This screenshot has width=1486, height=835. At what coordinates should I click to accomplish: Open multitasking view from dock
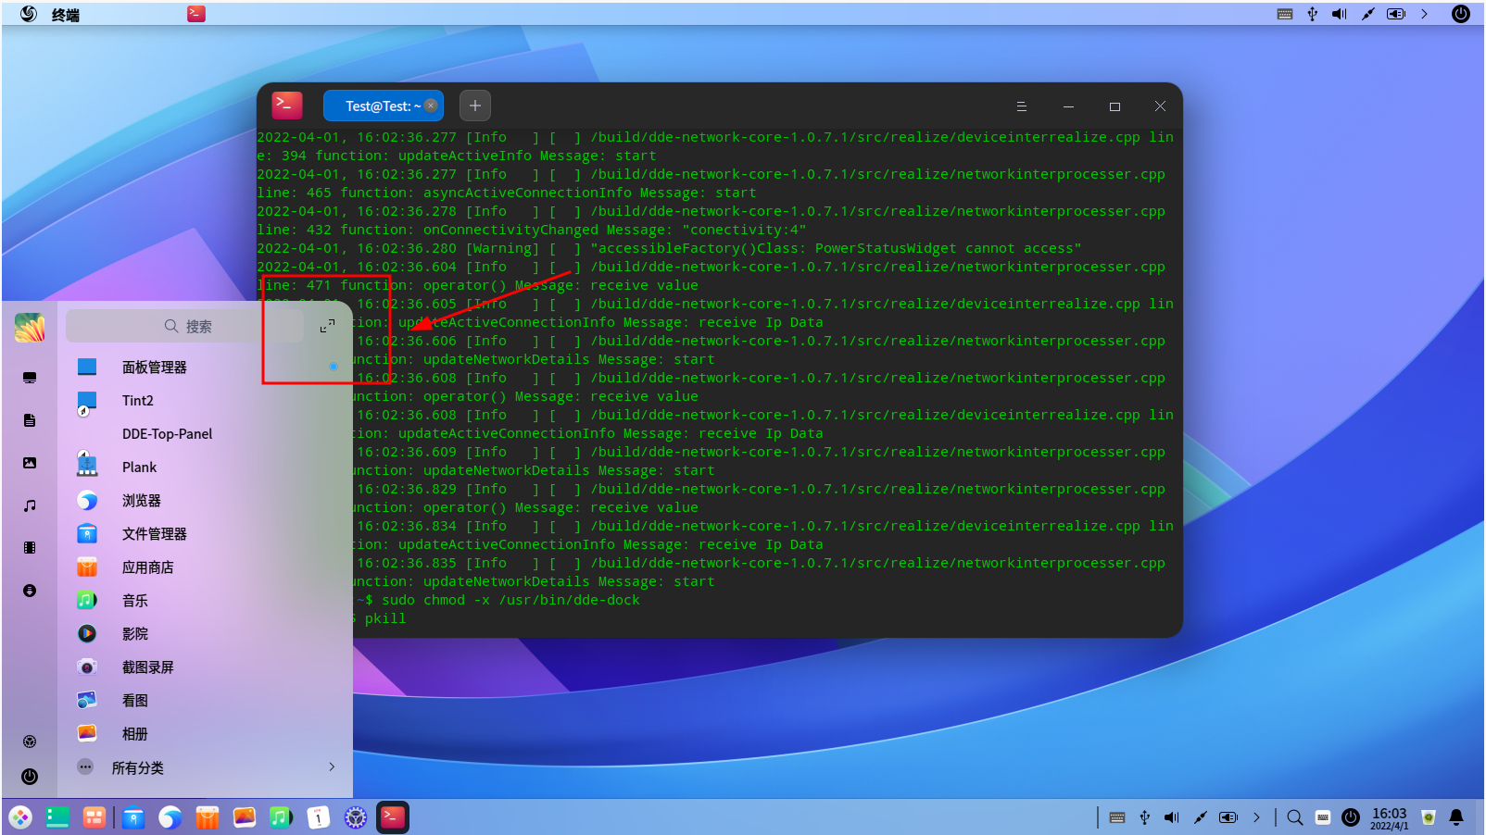(x=94, y=817)
